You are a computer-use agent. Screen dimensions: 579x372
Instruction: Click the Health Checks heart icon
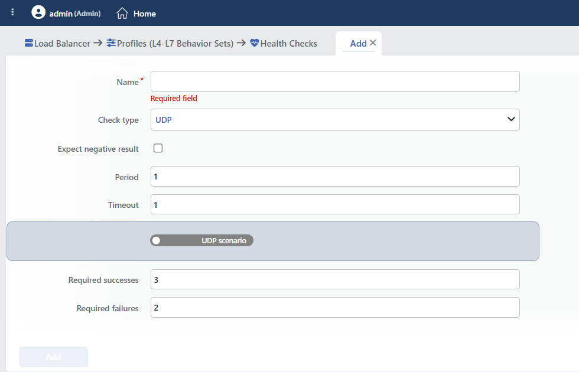[255, 43]
